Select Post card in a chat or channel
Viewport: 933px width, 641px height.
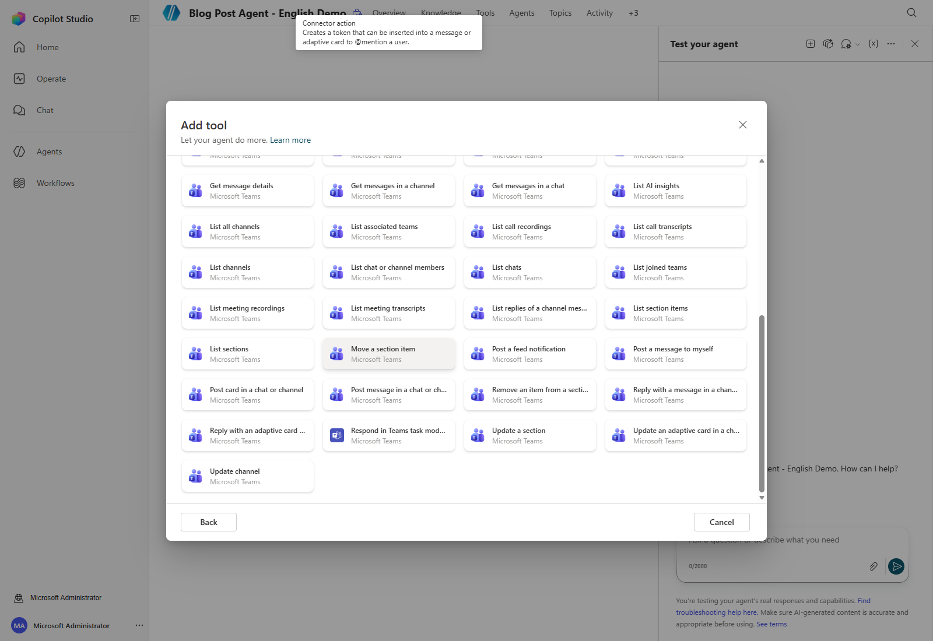(x=248, y=395)
